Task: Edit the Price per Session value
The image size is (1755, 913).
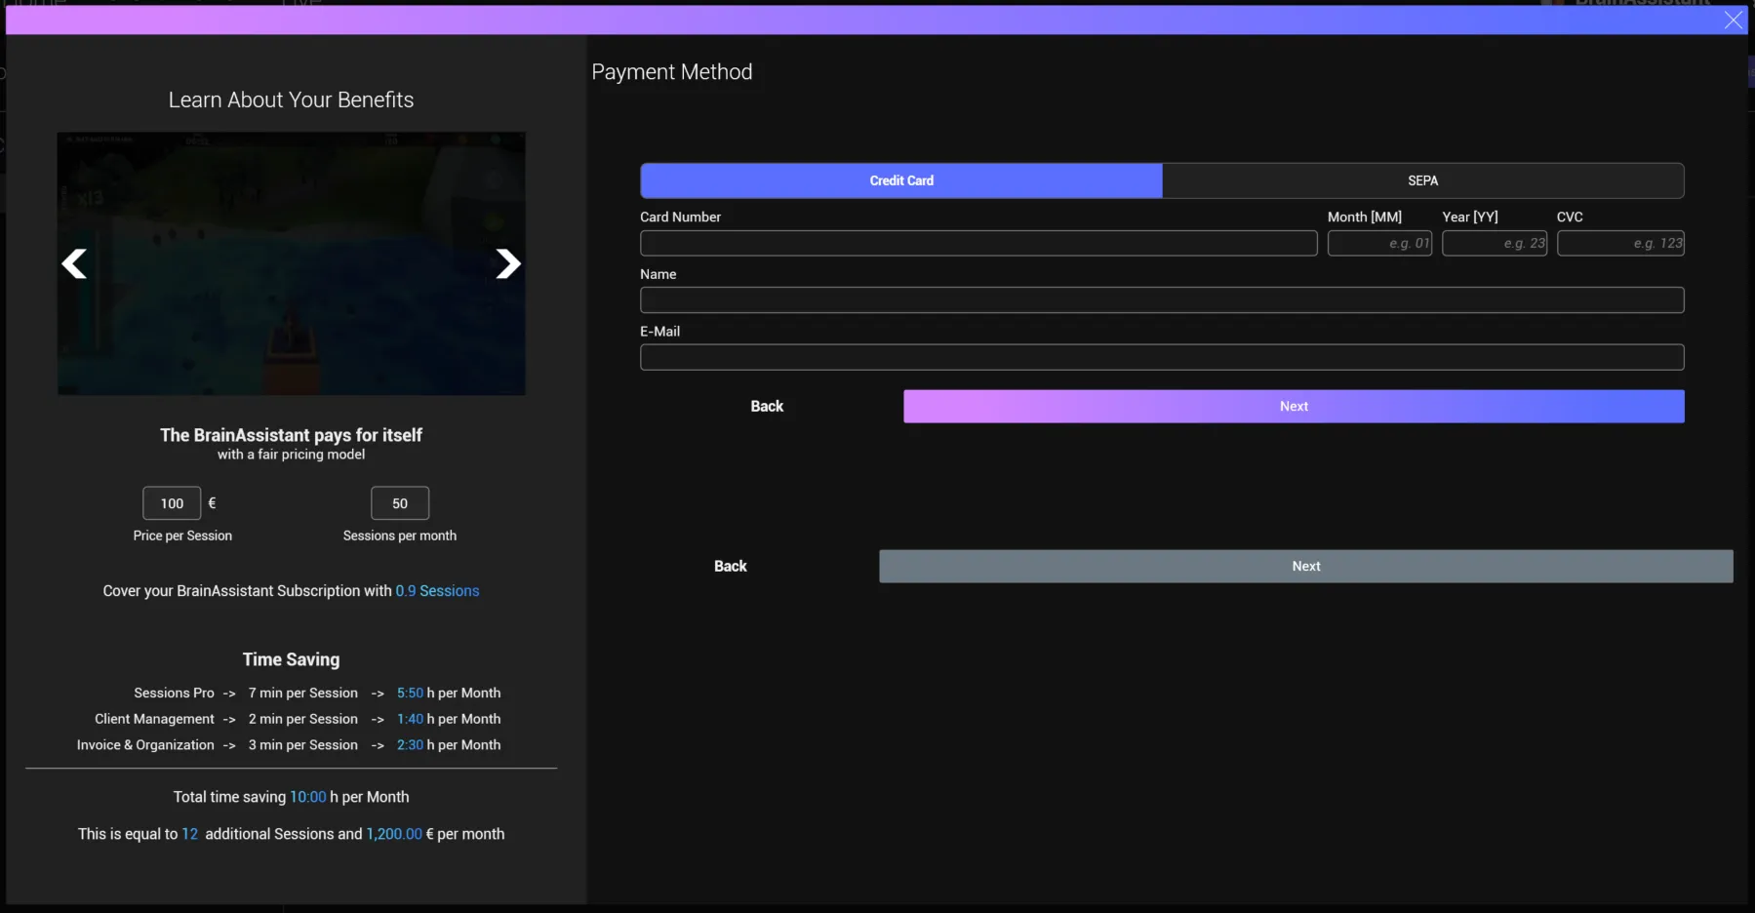Action: coord(172,503)
